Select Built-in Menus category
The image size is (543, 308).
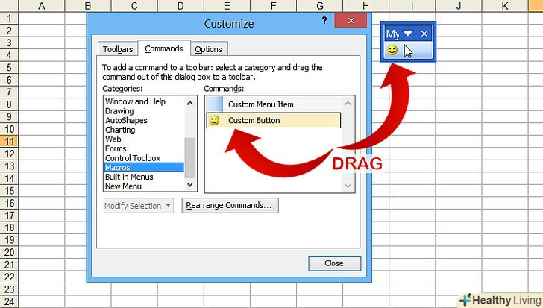click(x=129, y=177)
